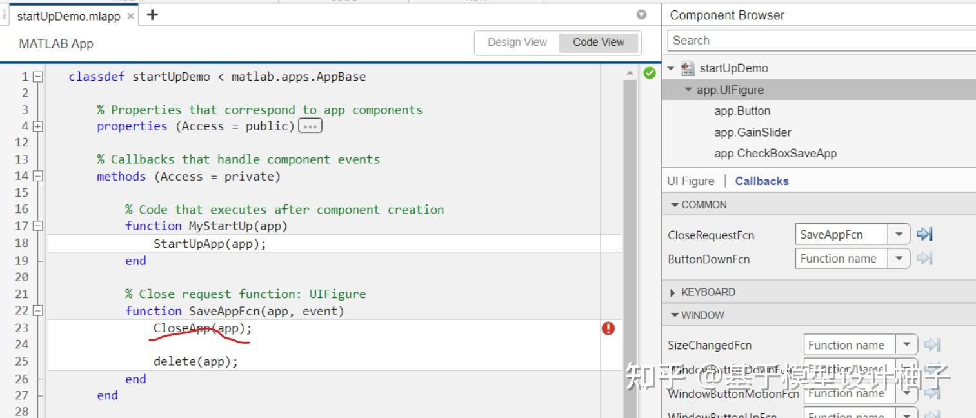
Task: Go to the SaveAppFcn callback with arrow icon
Action: tap(924, 234)
